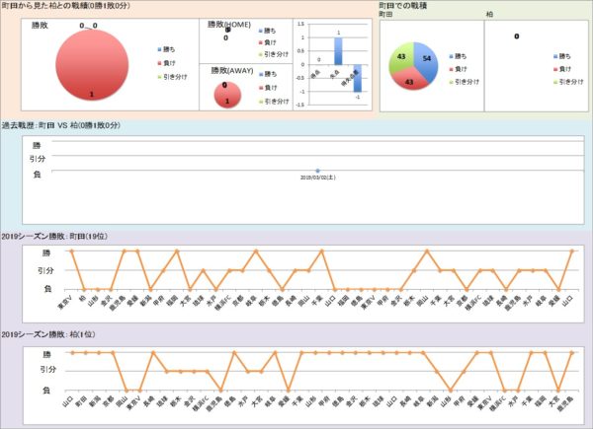Viewport: 593px width, 429px height.
Task: Click the blue bar labeled 1
Action: point(338,51)
